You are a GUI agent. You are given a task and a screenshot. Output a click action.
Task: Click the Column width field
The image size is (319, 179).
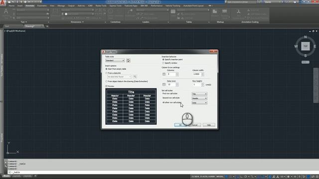pos(197,74)
